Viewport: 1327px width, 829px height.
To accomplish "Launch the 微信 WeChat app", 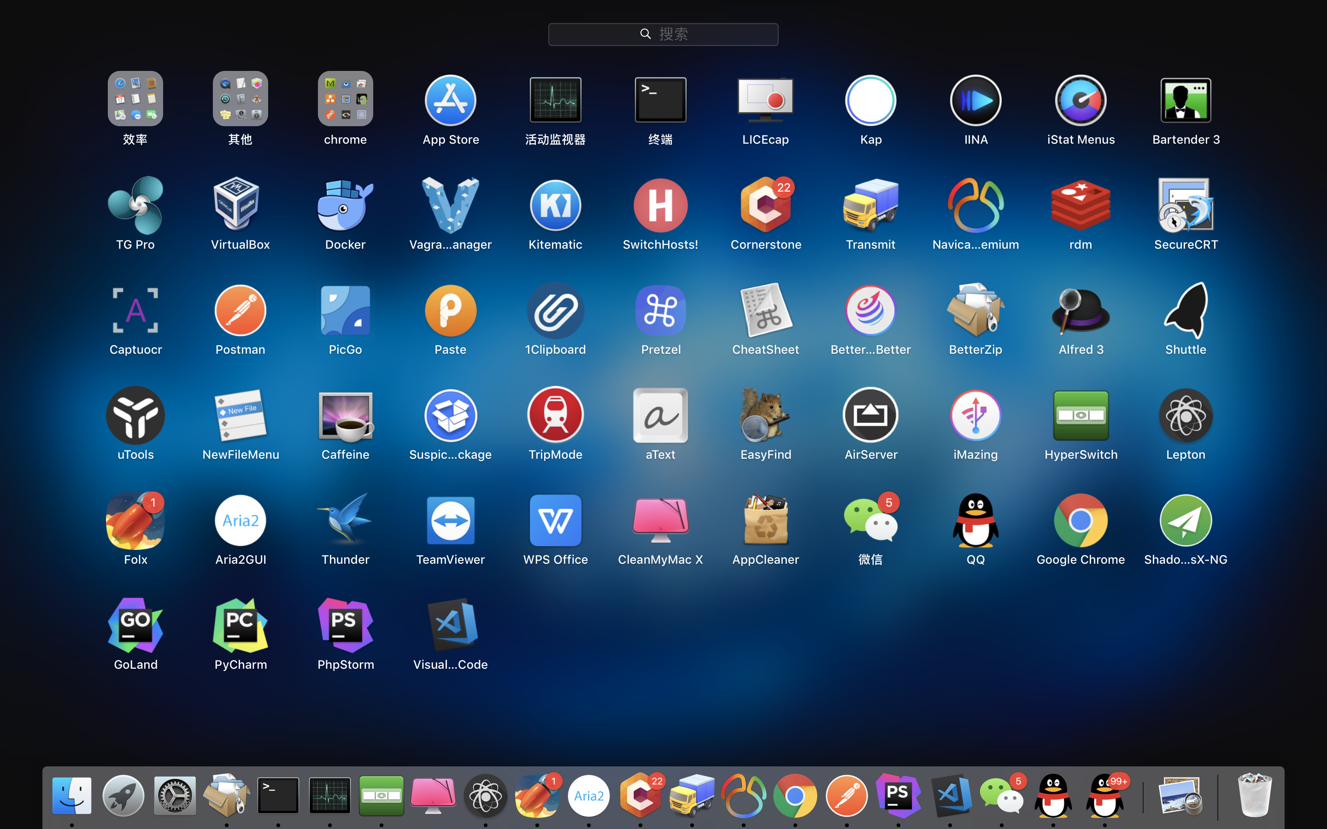I will [x=870, y=521].
